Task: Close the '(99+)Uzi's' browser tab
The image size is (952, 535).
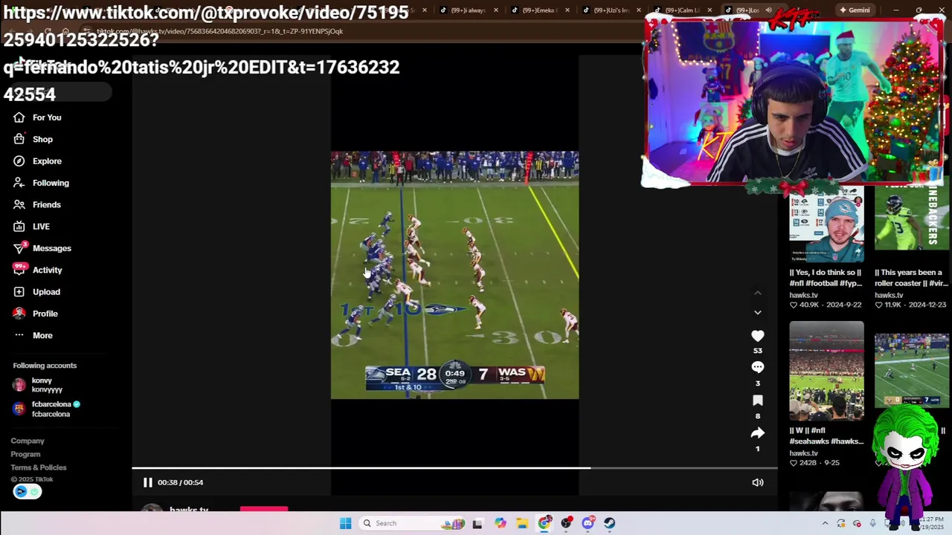Action: click(638, 10)
